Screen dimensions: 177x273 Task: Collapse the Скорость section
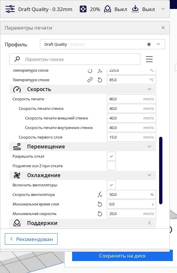(83, 89)
